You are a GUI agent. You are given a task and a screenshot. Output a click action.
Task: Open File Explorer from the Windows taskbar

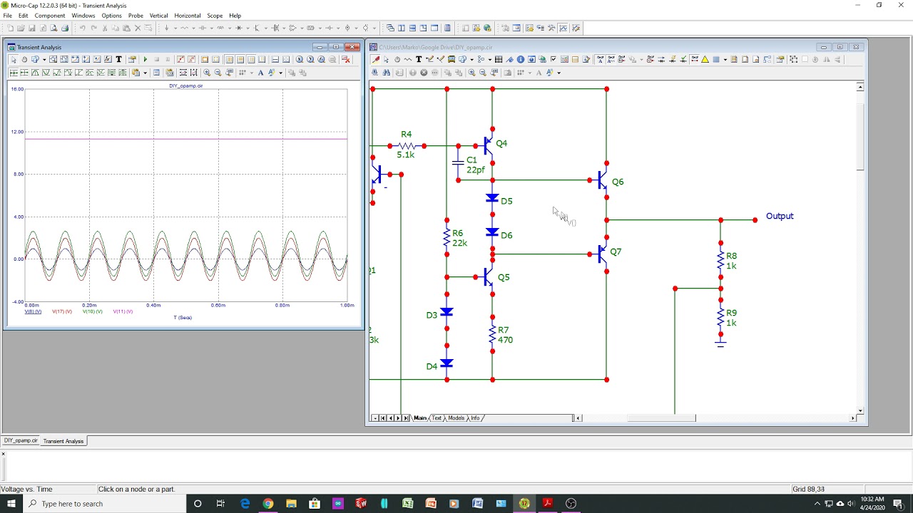[291, 504]
